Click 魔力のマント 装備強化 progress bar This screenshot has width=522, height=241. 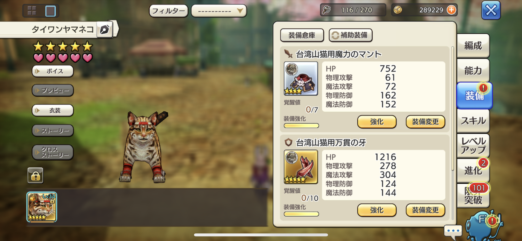click(301, 126)
